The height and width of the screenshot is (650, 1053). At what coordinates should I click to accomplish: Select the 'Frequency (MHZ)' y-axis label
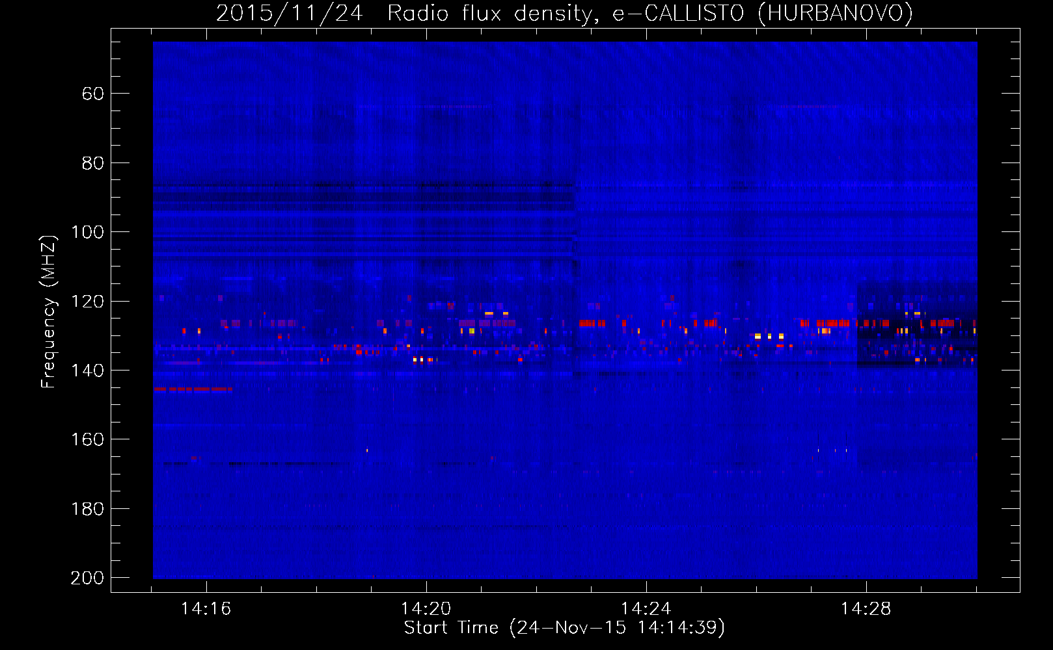[x=49, y=311]
